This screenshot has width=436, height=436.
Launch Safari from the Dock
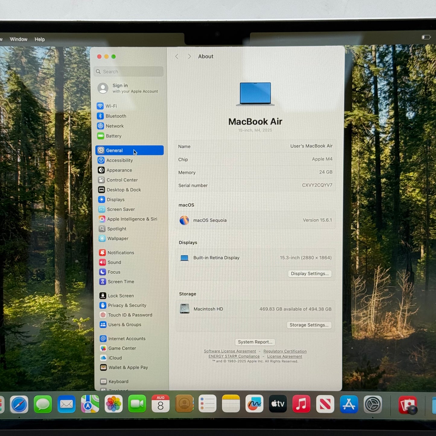[19, 404]
